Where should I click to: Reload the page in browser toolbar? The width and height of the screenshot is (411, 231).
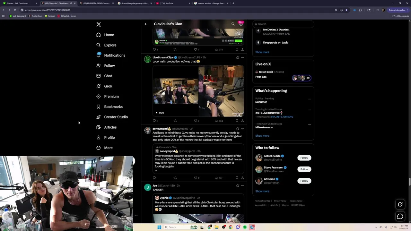point(15,10)
